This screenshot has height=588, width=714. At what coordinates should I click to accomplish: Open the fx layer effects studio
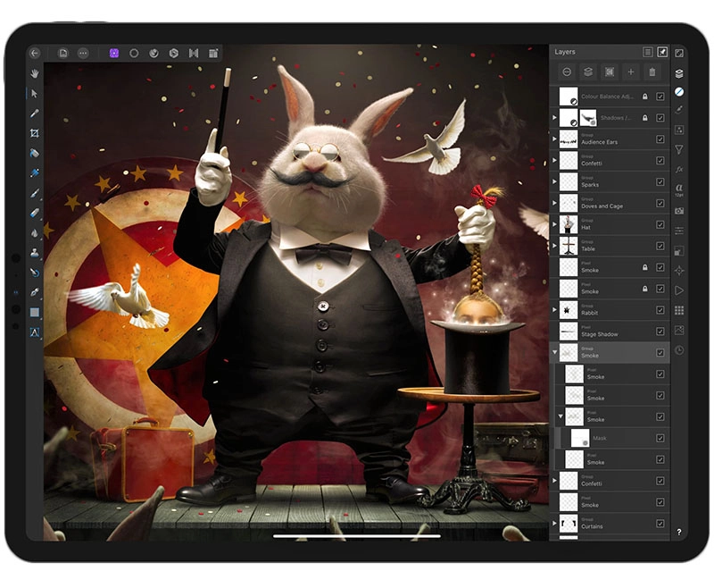pyautogui.click(x=679, y=170)
